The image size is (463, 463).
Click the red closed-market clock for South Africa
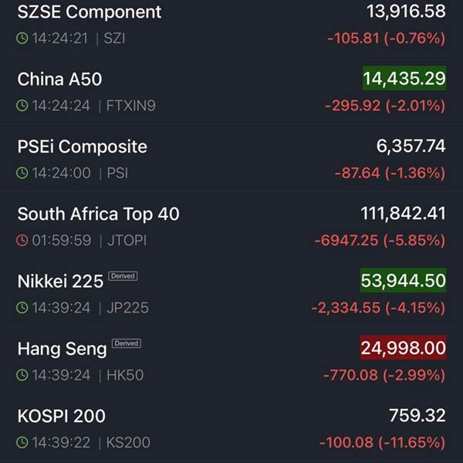tap(22, 240)
